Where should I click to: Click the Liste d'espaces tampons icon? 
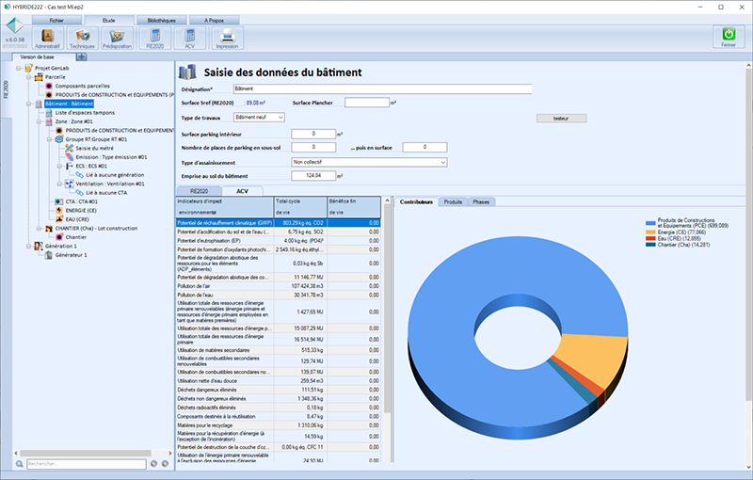(49, 113)
